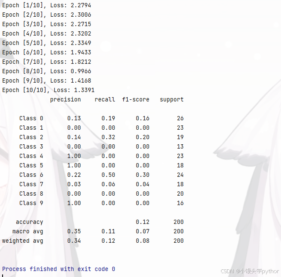Click the line "Epoch [4/10], Loss: 2.3202"

(x=47, y=33)
